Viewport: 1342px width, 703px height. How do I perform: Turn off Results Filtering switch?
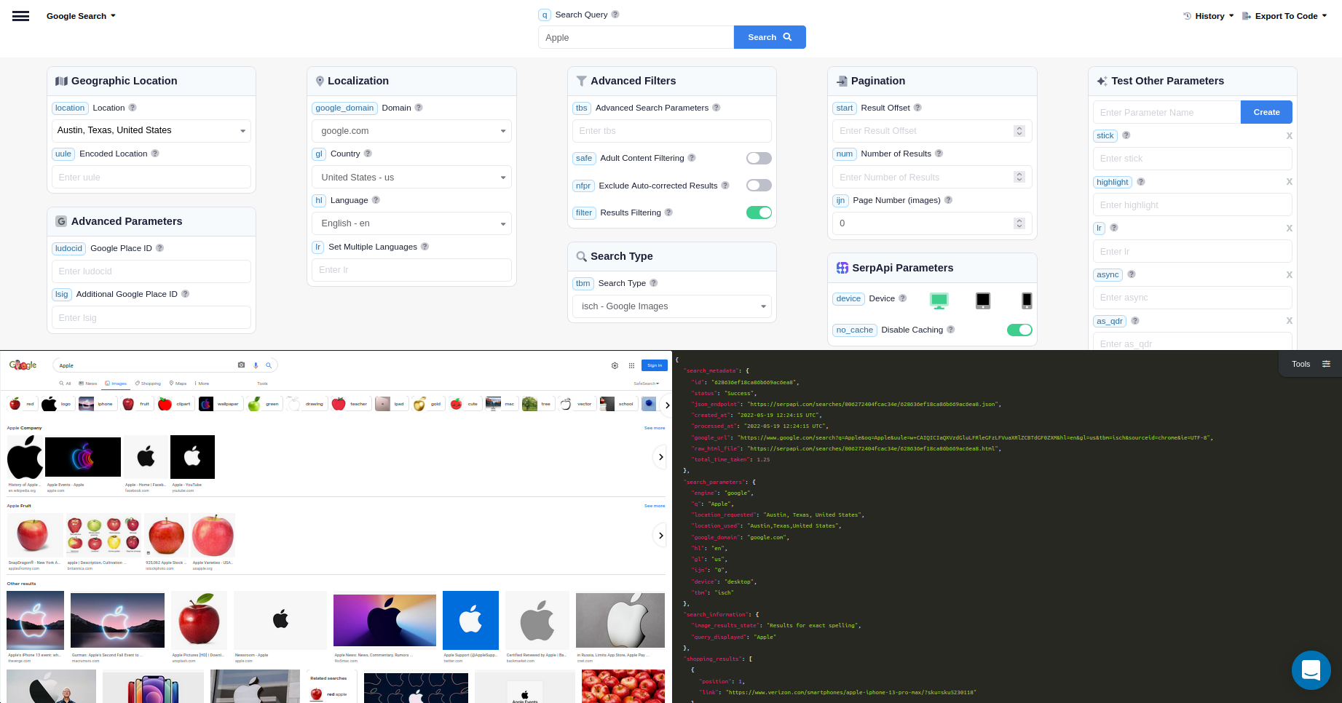(x=759, y=213)
